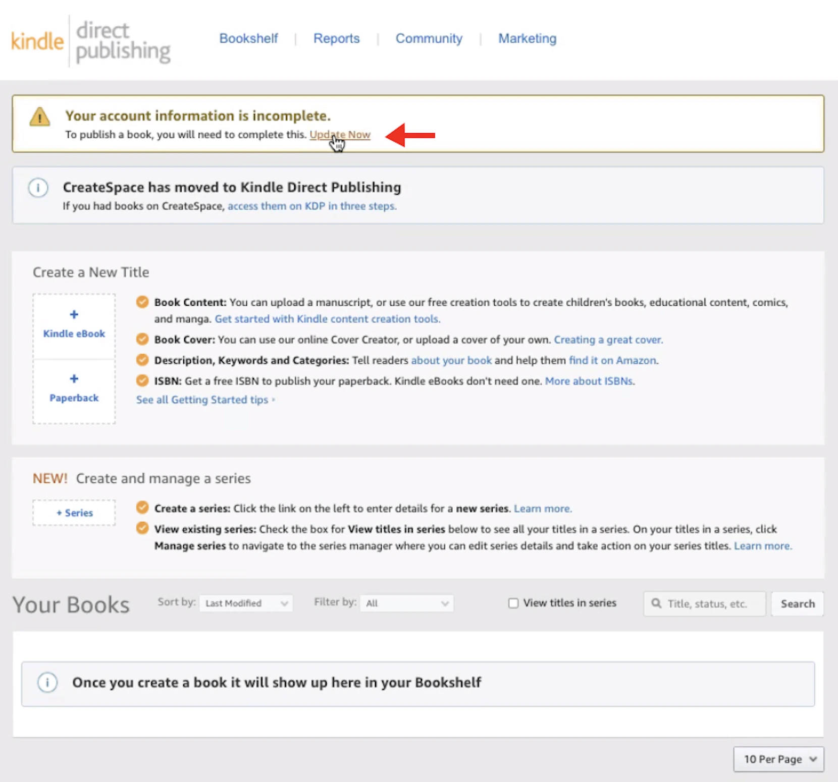Click the + Series creation box

click(x=74, y=513)
